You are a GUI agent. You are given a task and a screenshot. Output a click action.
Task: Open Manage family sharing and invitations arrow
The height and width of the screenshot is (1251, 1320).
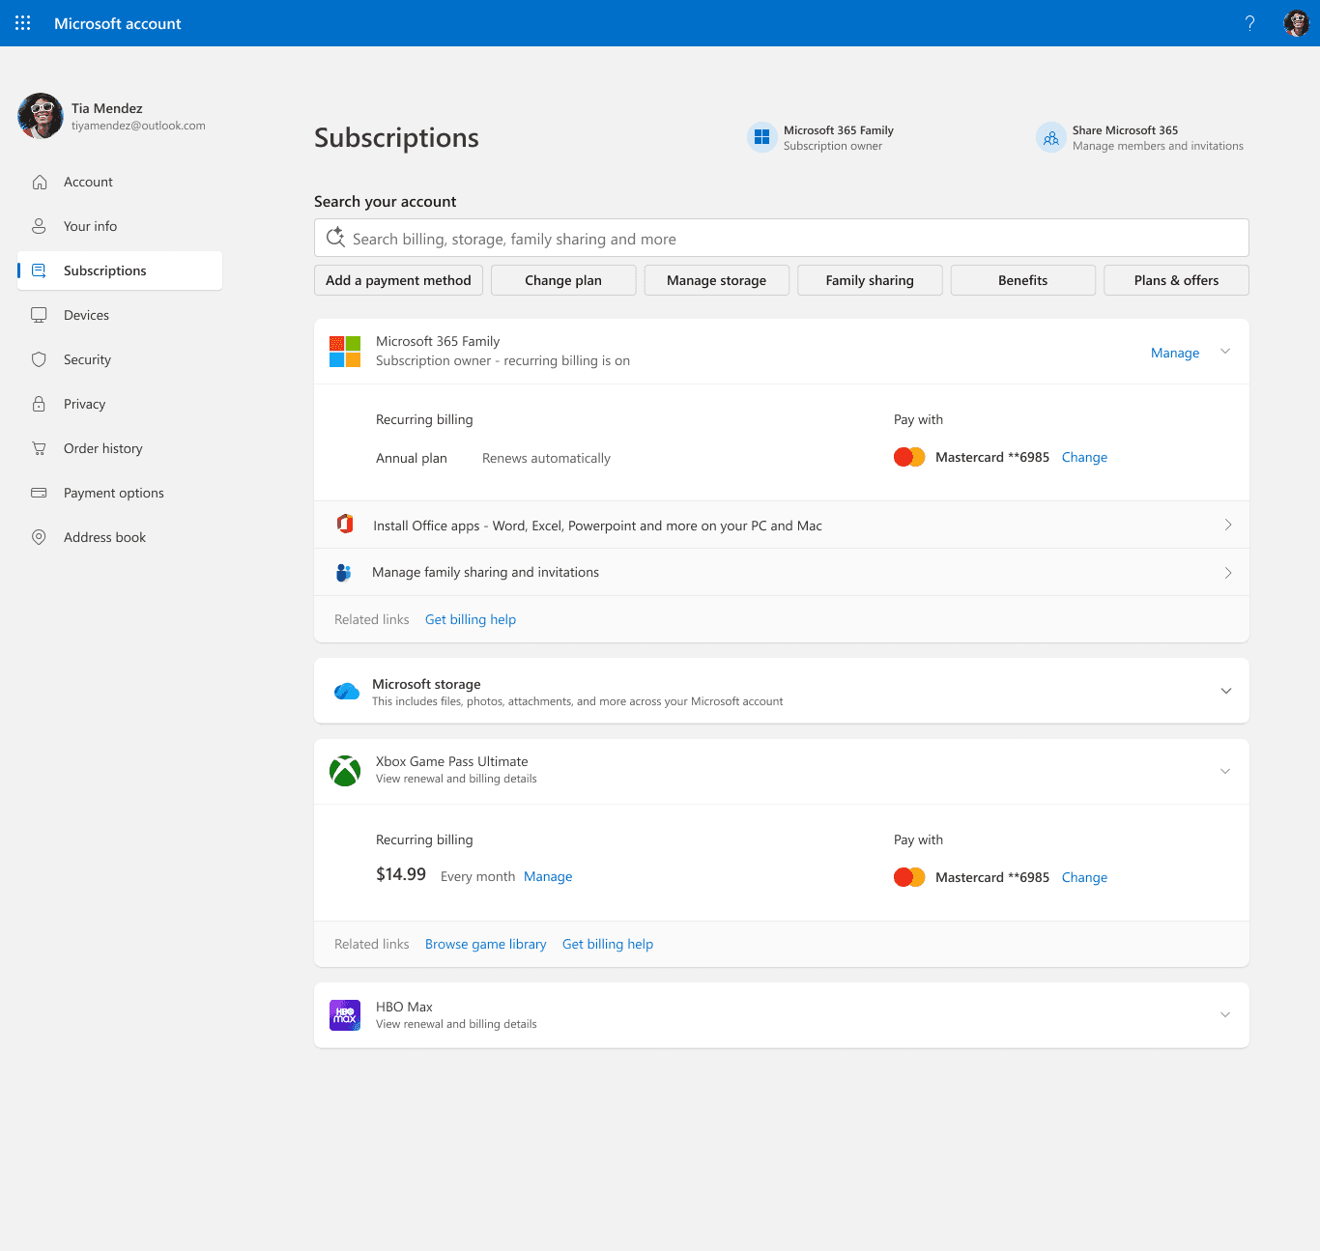coord(1228,573)
